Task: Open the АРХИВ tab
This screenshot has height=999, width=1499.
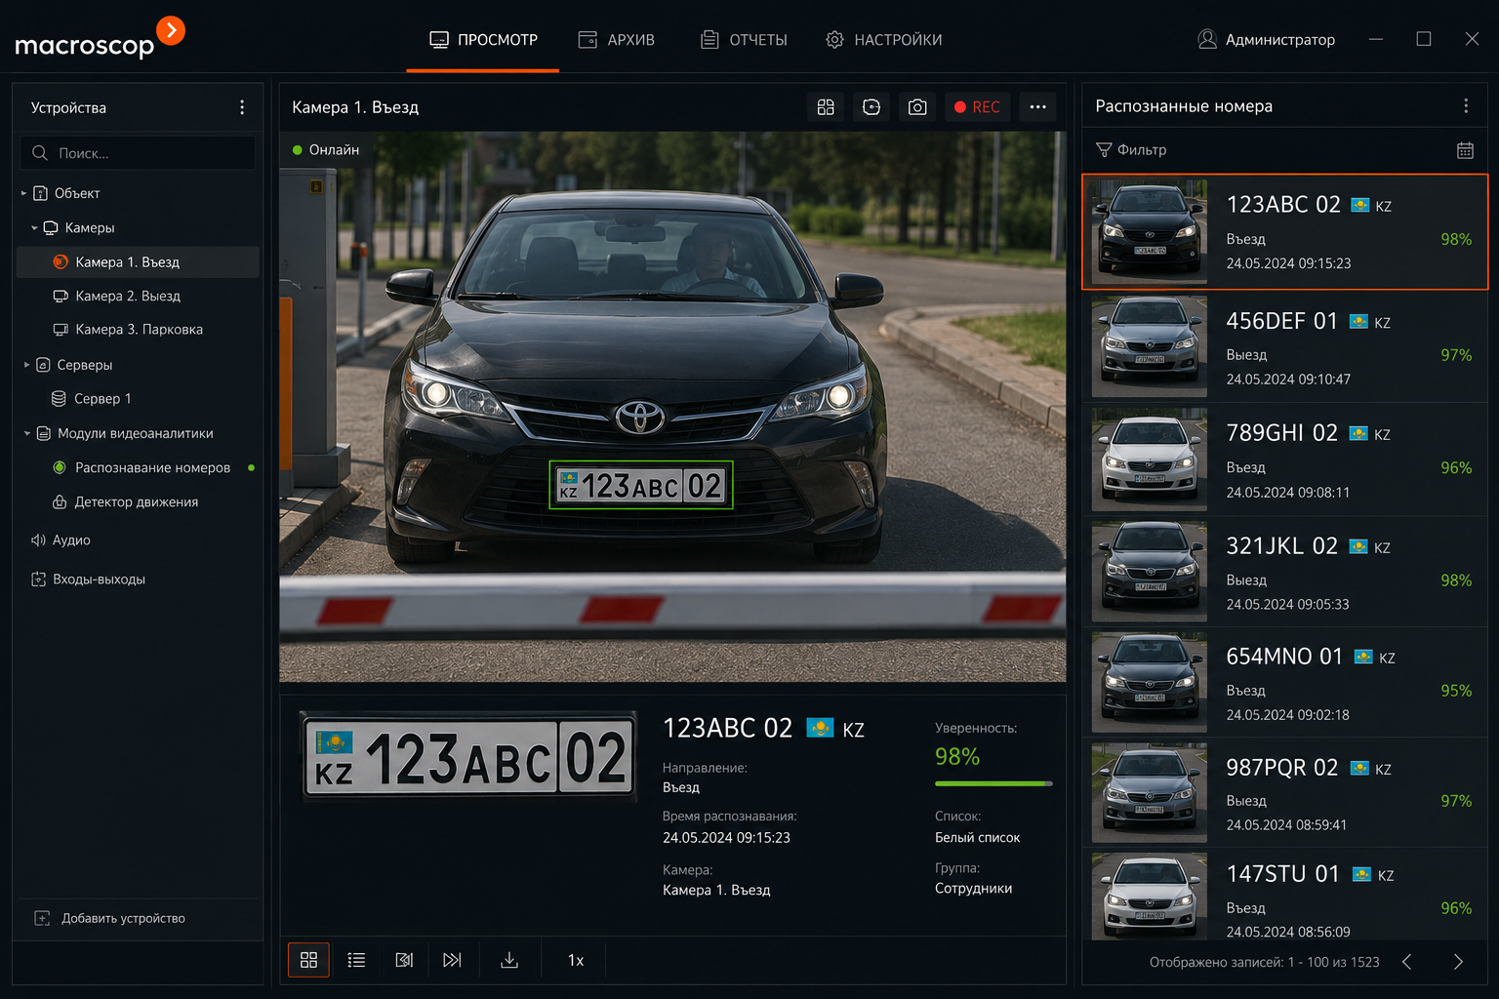Action: tap(617, 40)
